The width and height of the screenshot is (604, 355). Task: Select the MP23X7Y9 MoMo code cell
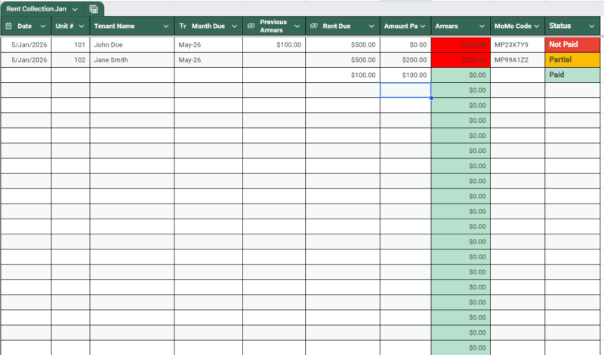click(517, 44)
